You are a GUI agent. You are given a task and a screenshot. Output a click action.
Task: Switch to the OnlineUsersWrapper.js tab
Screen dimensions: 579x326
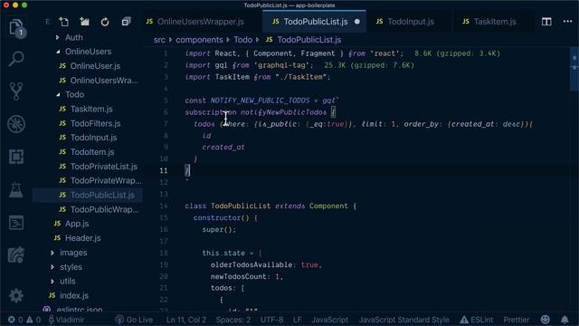[x=201, y=22]
